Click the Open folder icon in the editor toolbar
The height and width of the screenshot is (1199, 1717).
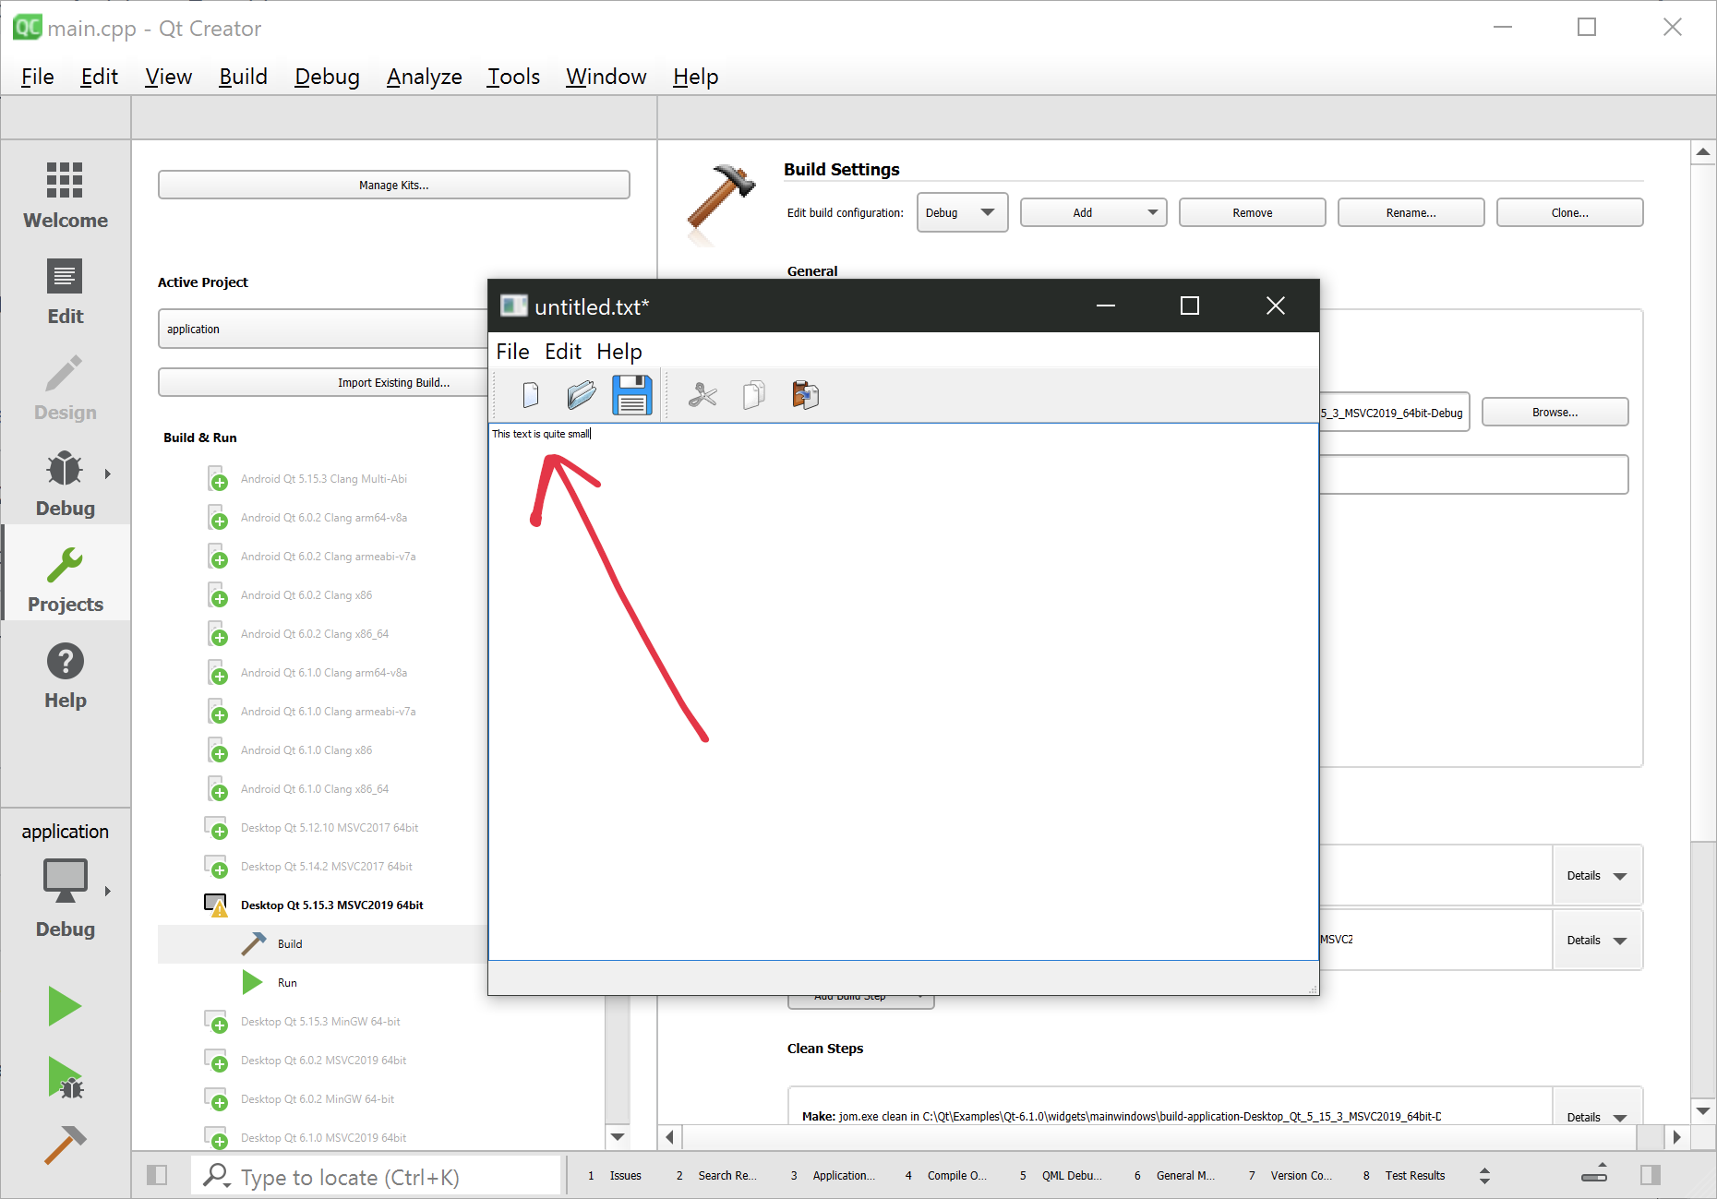pos(581,395)
